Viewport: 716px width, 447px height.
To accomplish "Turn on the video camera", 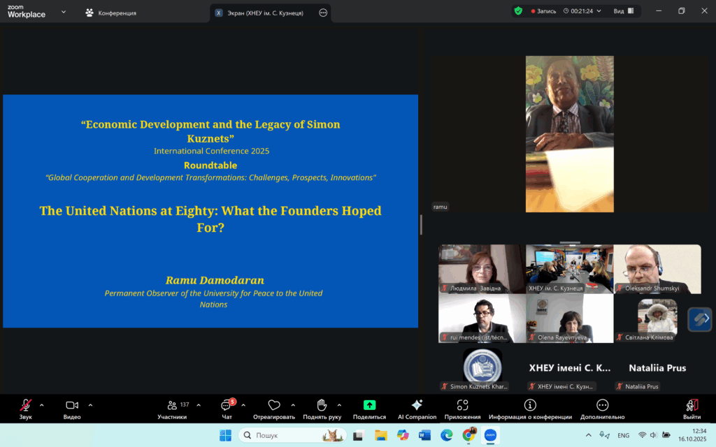I will tap(71, 405).
